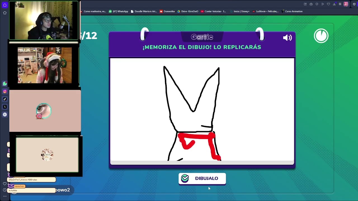Click the Gartic logo header

(x=202, y=37)
